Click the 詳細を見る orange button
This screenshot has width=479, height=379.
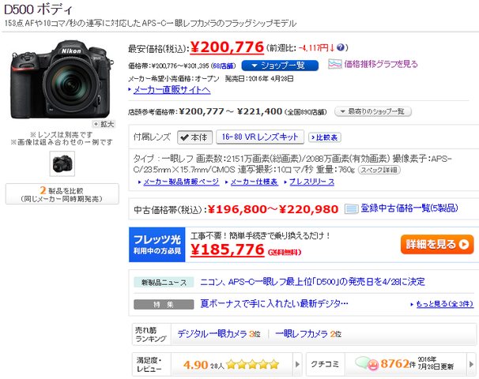point(437,245)
